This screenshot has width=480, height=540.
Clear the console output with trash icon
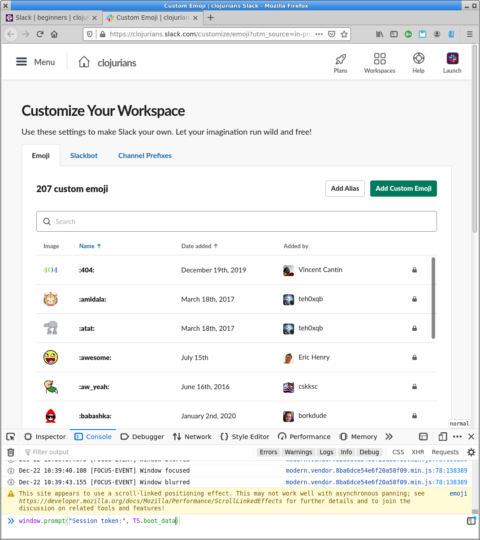click(11, 452)
